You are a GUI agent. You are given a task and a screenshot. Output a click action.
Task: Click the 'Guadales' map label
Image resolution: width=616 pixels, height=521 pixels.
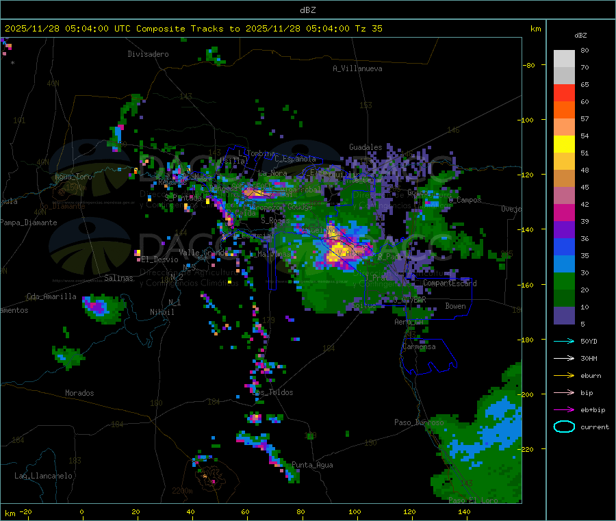365,147
